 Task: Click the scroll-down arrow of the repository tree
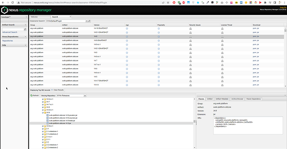(x=194, y=148)
